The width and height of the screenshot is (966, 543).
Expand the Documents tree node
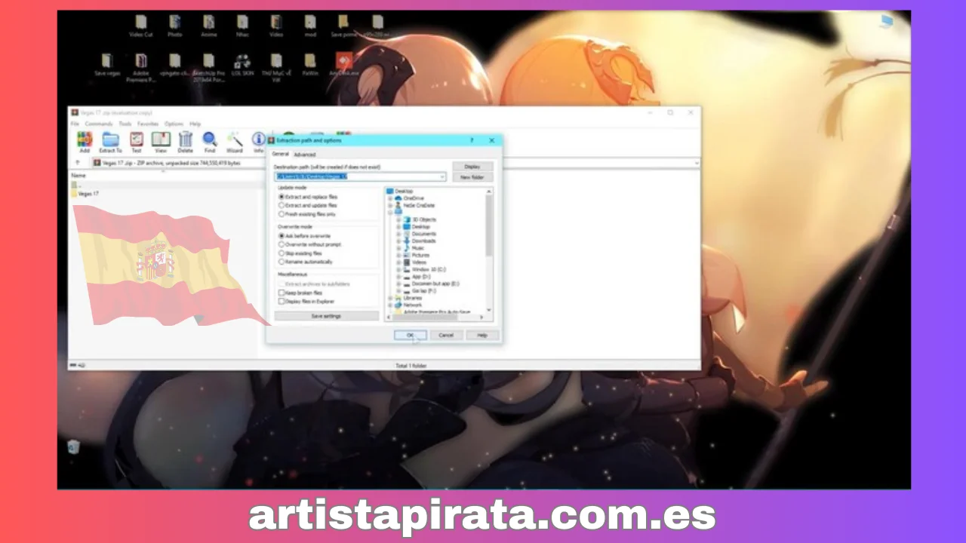tap(398, 234)
